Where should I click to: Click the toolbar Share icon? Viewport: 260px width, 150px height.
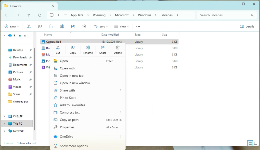point(73,26)
